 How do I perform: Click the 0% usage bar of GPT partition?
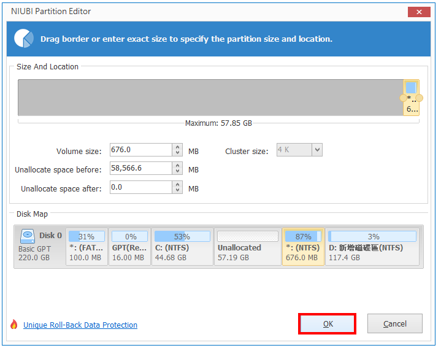tap(129, 236)
